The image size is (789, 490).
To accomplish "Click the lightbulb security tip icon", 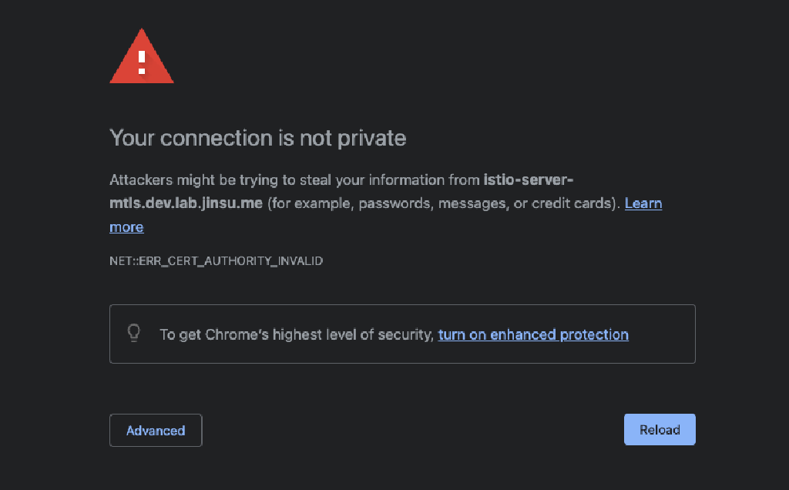I will [x=134, y=333].
